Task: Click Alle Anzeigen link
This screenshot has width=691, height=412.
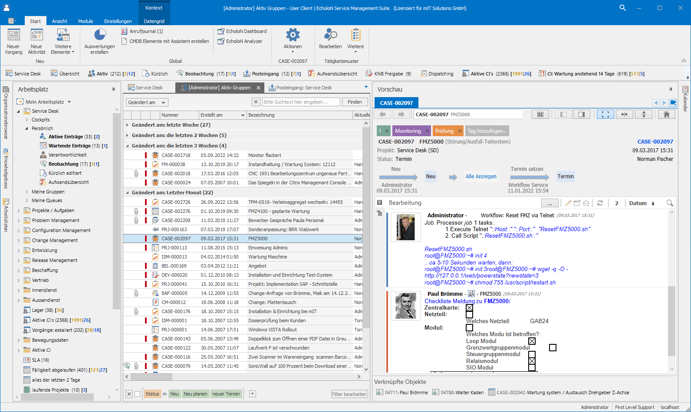Action: (x=481, y=177)
